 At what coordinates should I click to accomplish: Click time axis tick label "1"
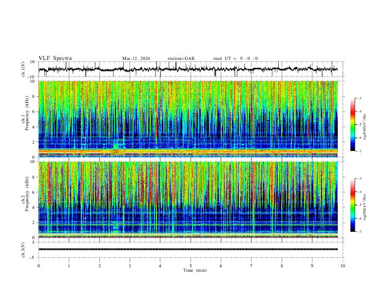tap(69, 266)
